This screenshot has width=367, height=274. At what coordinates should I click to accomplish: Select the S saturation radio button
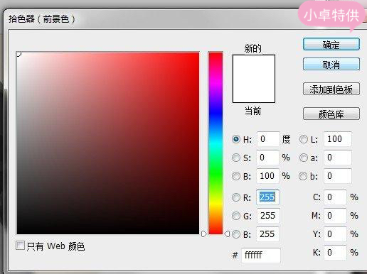tap(236, 158)
